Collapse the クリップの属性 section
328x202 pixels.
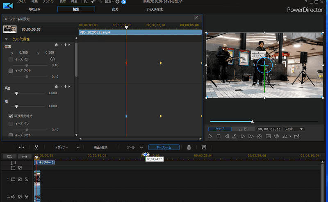click(x=6, y=39)
